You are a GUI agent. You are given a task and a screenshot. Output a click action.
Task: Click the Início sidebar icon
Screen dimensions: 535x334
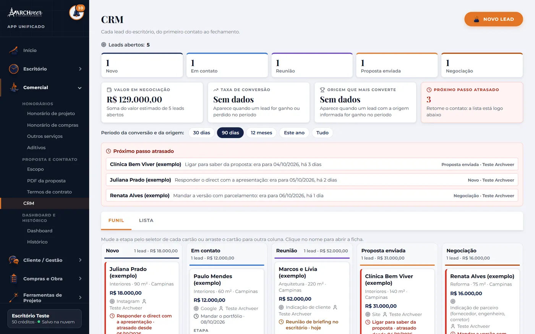point(14,50)
